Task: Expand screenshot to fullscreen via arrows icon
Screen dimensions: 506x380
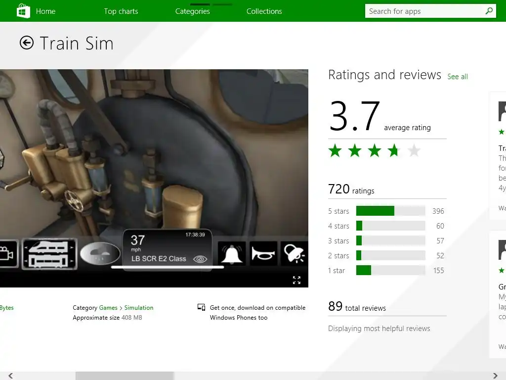Action: (296, 280)
